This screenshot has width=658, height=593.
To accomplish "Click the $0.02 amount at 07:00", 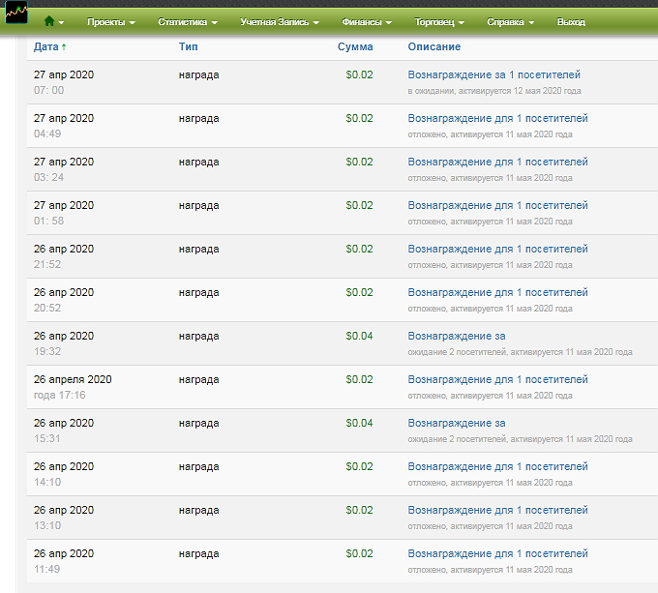I will (x=359, y=74).
